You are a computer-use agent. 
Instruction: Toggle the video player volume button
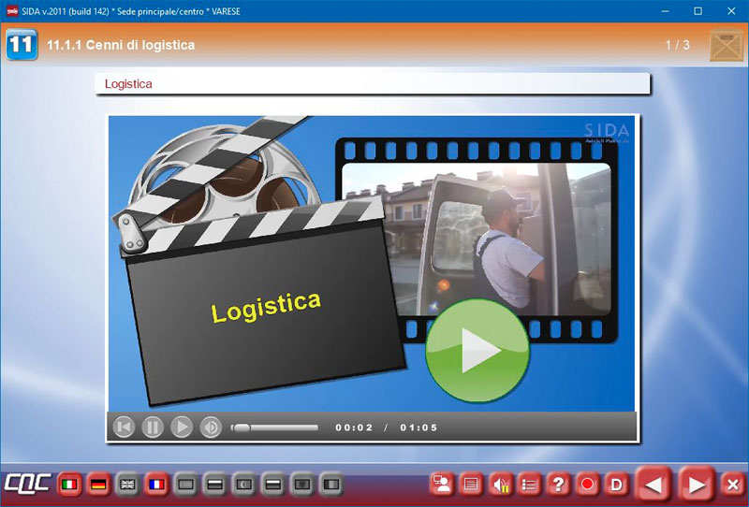[211, 427]
